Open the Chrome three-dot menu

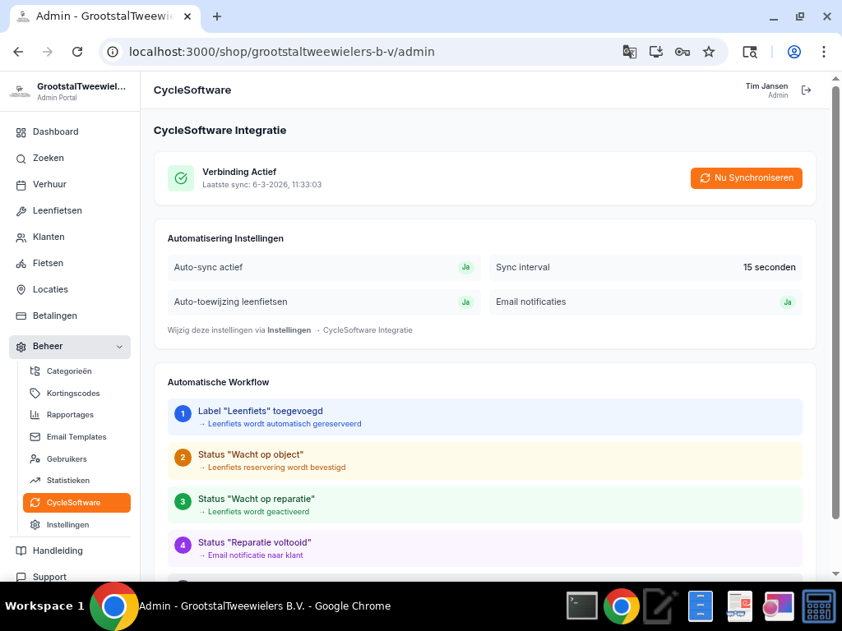[x=824, y=51]
